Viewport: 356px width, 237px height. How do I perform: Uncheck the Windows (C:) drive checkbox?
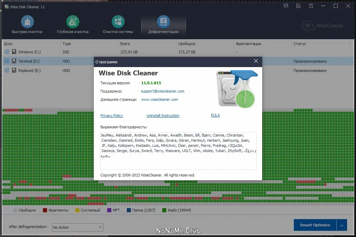click(7, 52)
